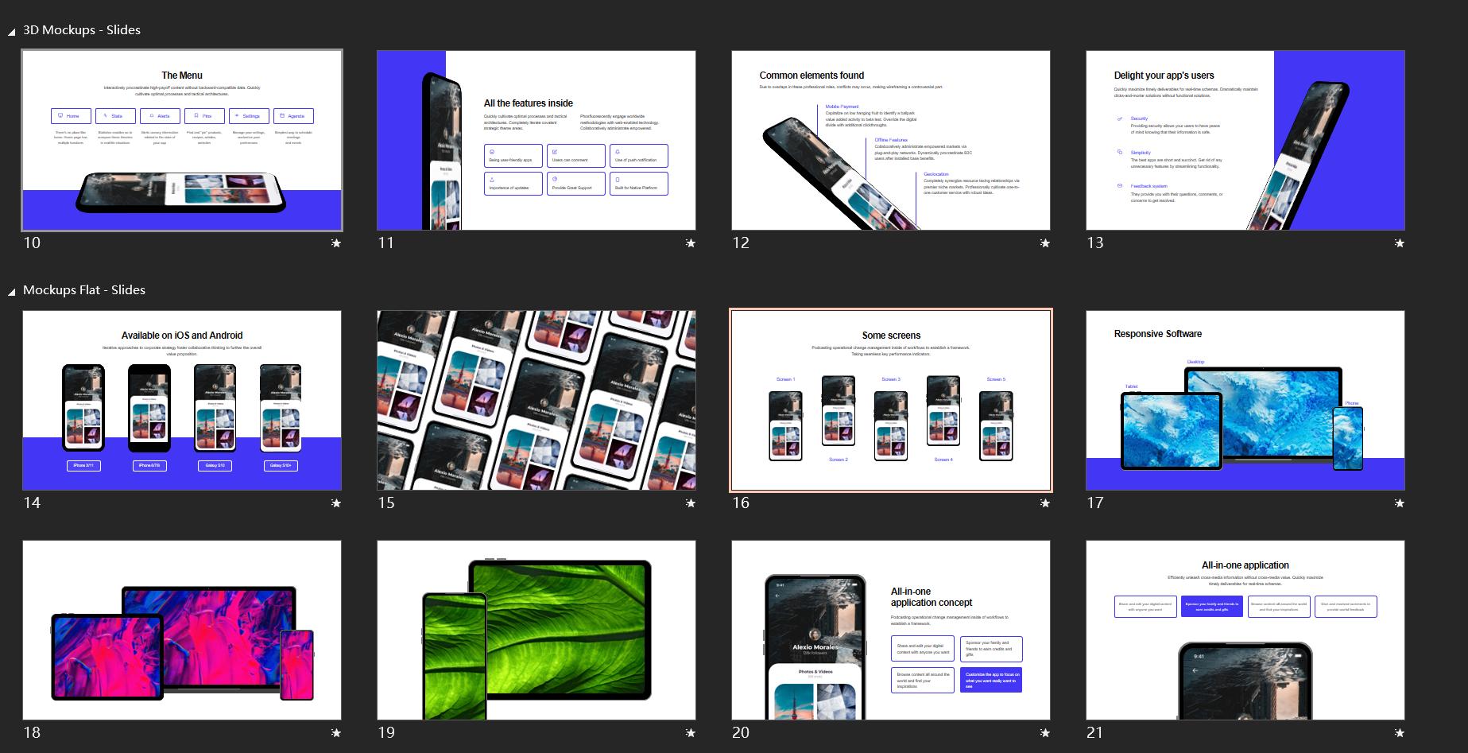Click the transition star icon under slide 10
Screen dimensions: 1468x753
[x=336, y=243]
